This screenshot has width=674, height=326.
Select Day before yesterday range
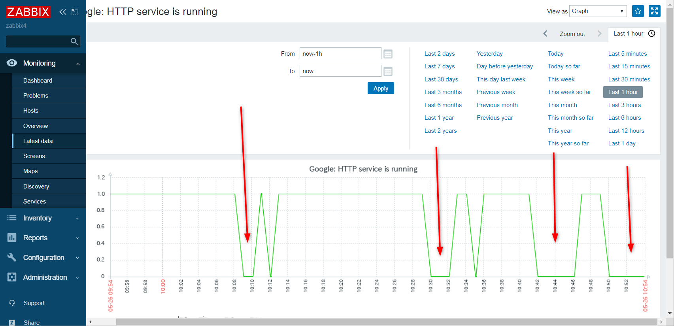[505, 66]
